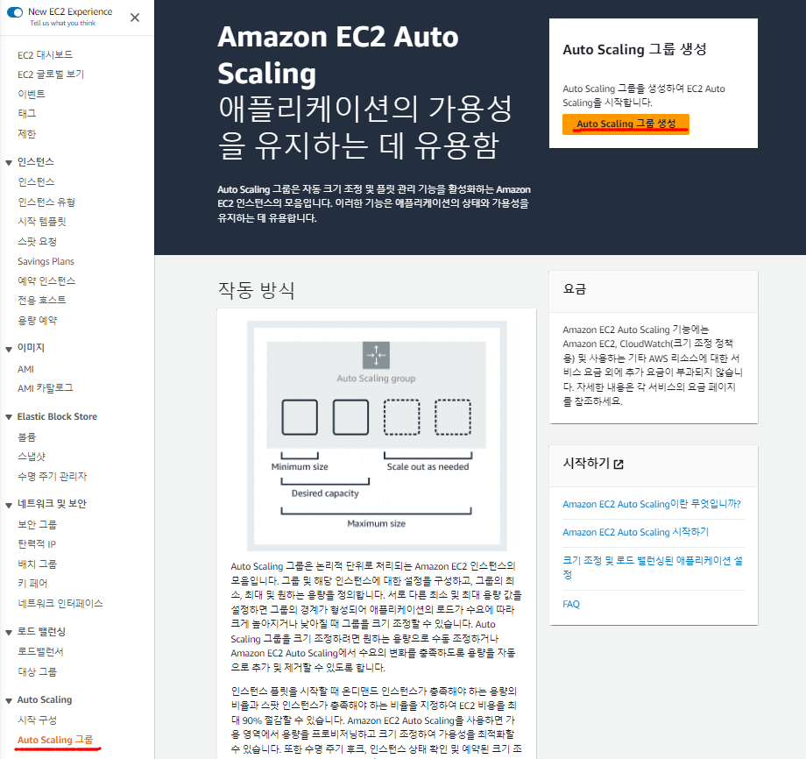Click the 요금 panel heading

(x=574, y=289)
